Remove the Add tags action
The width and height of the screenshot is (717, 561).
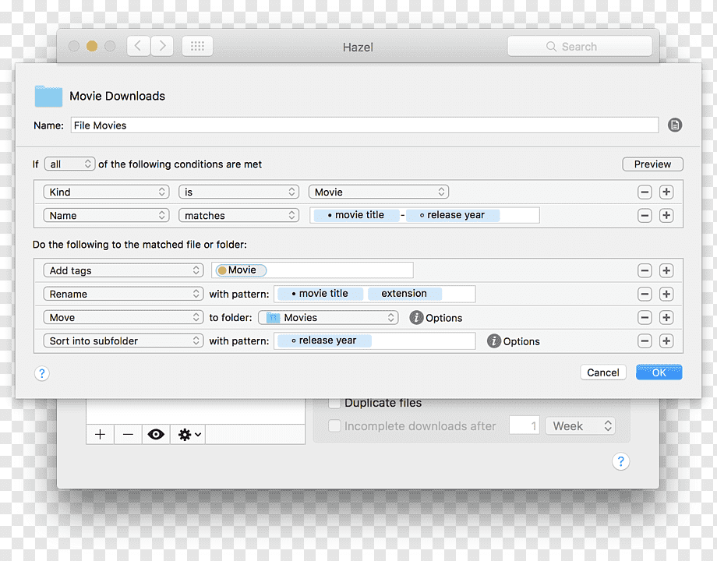coord(645,270)
